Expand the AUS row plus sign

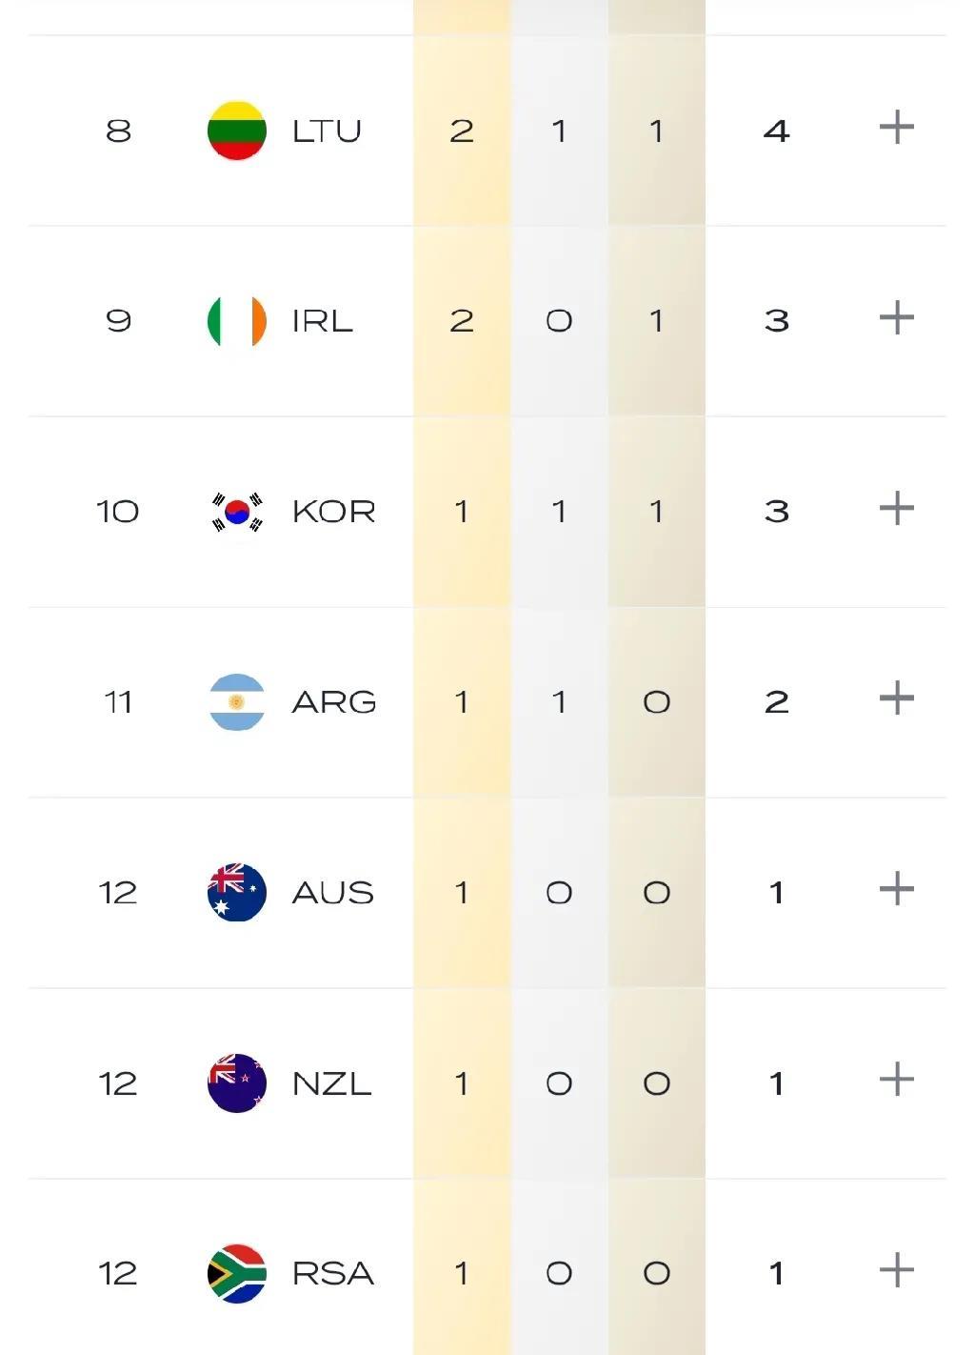coord(896,889)
